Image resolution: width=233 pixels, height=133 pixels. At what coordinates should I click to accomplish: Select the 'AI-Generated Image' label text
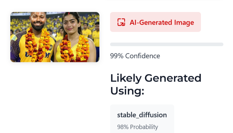tap(162, 22)
